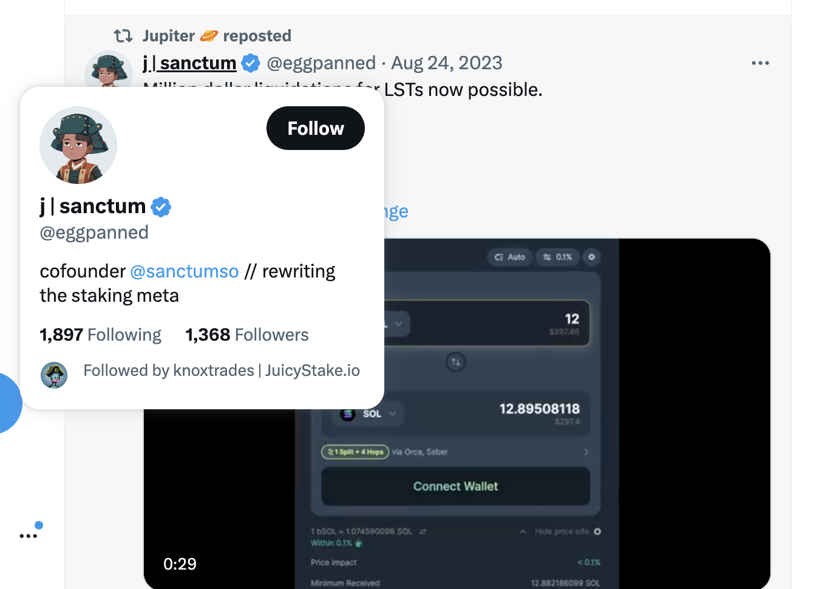Open the @sanctumso mention link
Image resolution: width=828 pixels, height=589 pixels.
(x=184, y=271)
